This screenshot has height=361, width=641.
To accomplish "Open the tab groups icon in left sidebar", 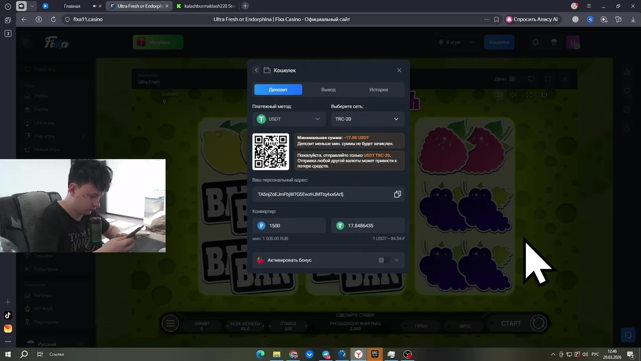I will click(x=8, y=20).
